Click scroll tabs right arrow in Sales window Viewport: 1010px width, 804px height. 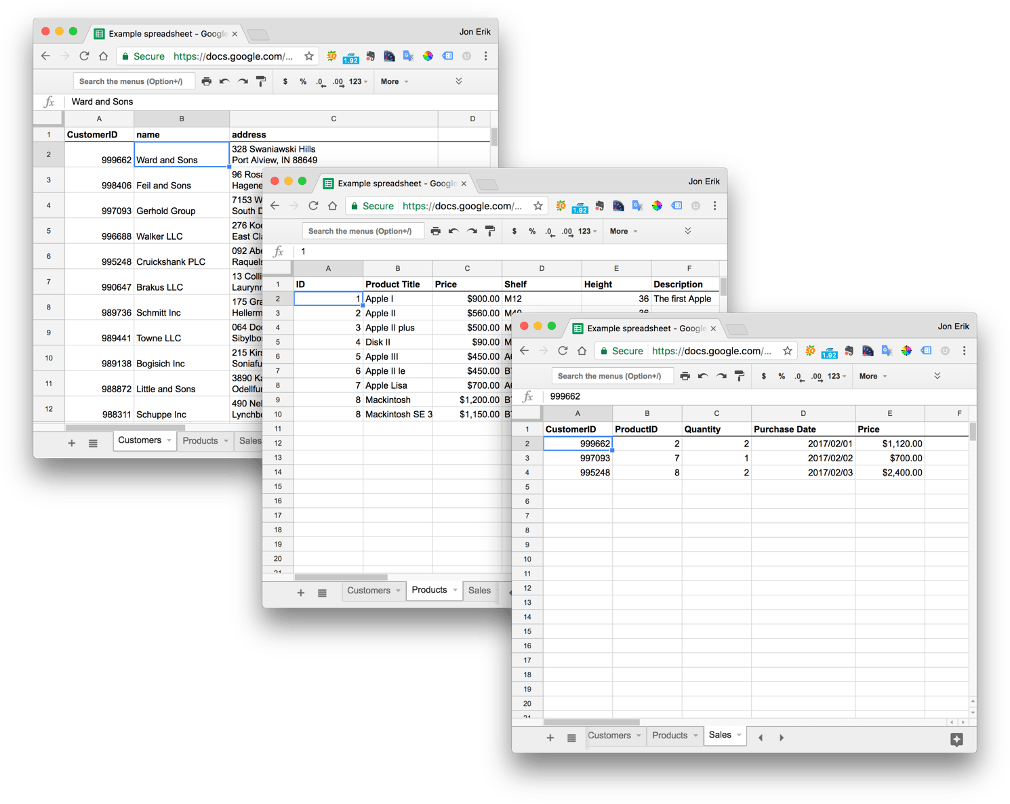(x=781, y=738)
